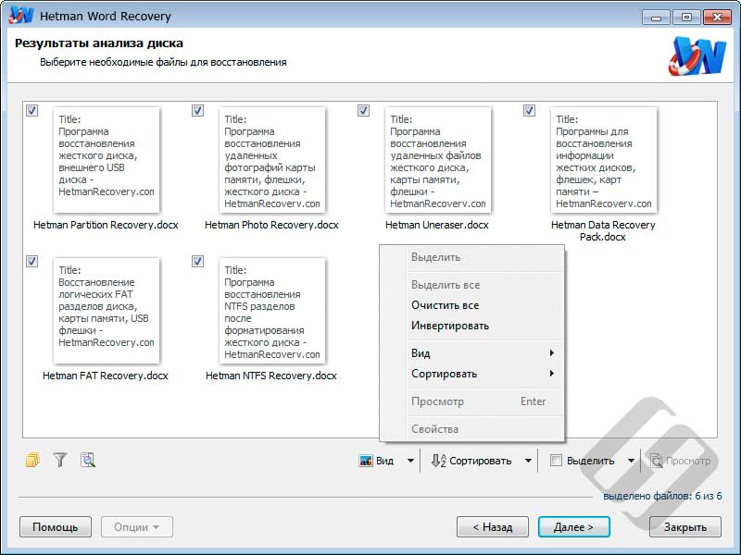Click status text выделено файлов: 6 из 6

tap(662, 496)
